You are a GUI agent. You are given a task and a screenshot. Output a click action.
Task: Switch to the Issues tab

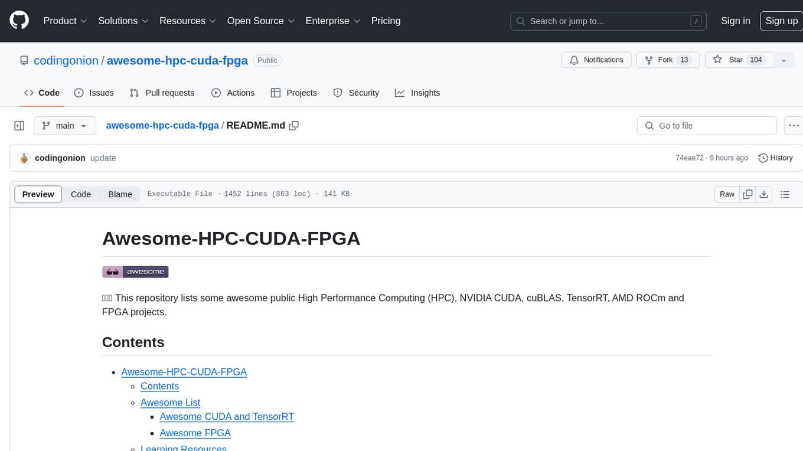(94, 93)
